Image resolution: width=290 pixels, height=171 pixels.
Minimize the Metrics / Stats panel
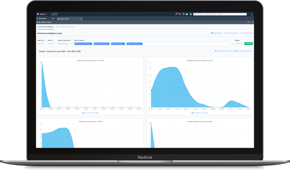coord(251,22)
